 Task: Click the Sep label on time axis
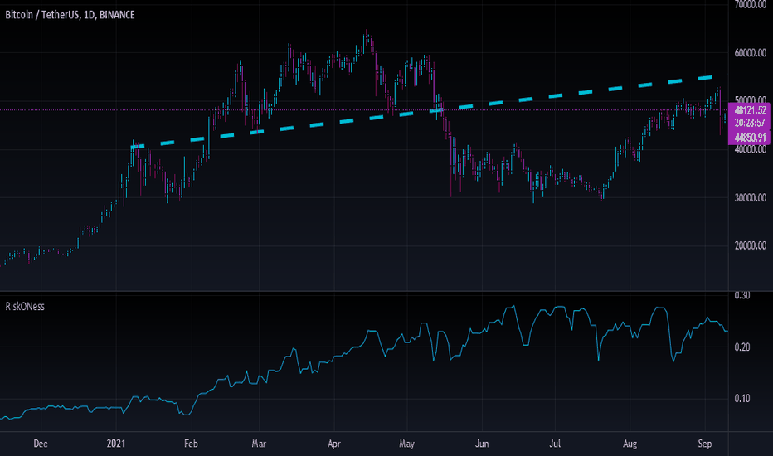coord(705,444)
